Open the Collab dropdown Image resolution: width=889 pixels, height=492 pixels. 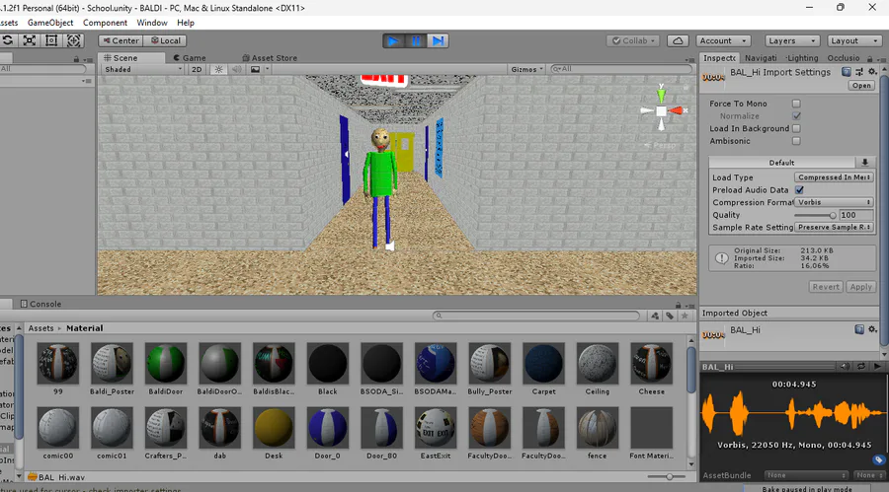pyautogui.click(x=633, y=40)
